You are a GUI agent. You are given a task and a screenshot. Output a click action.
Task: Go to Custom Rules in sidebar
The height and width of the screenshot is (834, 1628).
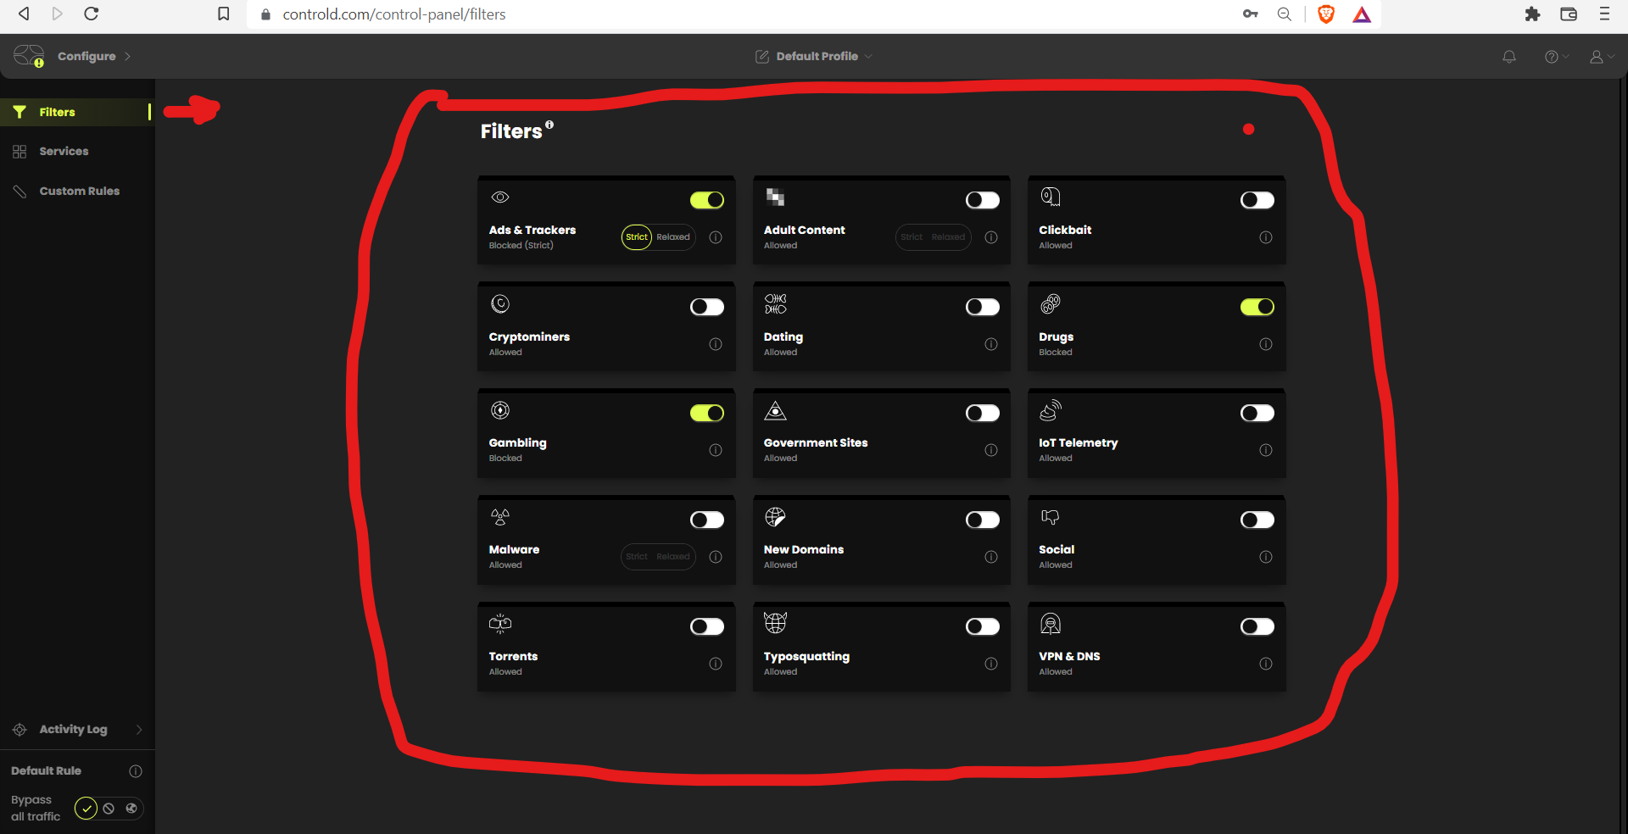(79, 192)
